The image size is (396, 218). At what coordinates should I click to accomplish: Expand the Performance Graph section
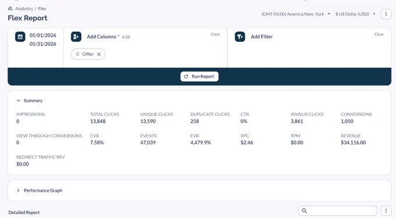tap(18, 191)
